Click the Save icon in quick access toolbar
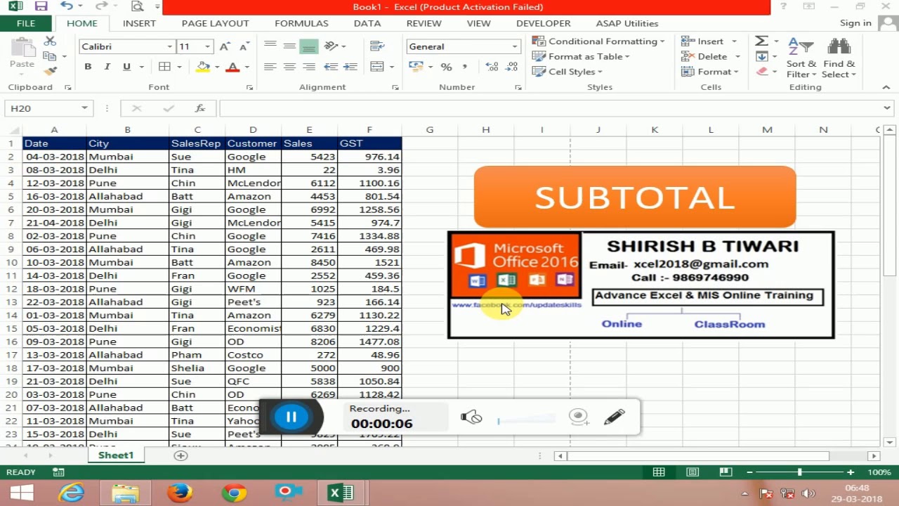 [x=41, y=7]
